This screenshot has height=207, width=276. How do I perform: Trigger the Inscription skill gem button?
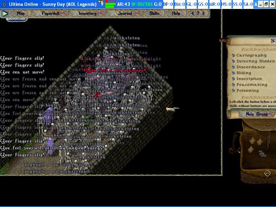[233, 79]
